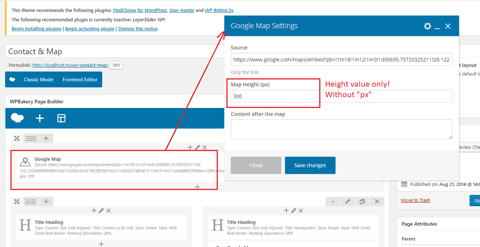Click Move to Trash link
The height and width of the screenshot is (247, 480).
[x=415, y=200]
